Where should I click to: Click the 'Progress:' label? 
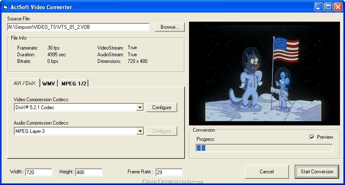click(x=205, y=139)
